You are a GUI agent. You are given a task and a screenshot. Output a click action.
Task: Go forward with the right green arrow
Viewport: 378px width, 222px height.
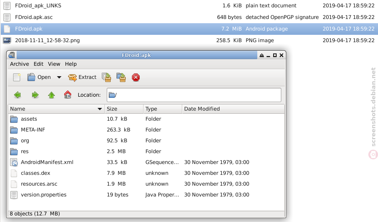pyautogui.click(x=35, y=95)
